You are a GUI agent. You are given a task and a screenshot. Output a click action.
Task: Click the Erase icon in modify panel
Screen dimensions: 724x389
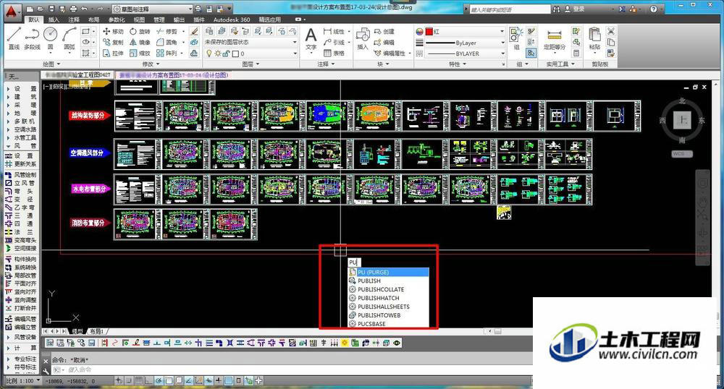(194, 31)
